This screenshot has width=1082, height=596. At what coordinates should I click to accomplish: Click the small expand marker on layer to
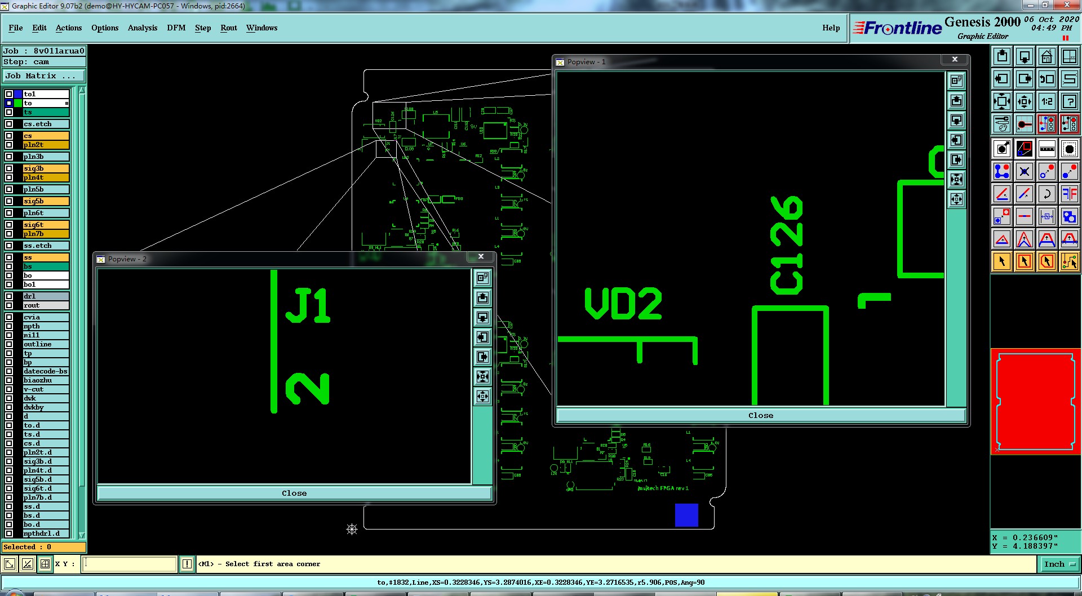tap(66, 103)
